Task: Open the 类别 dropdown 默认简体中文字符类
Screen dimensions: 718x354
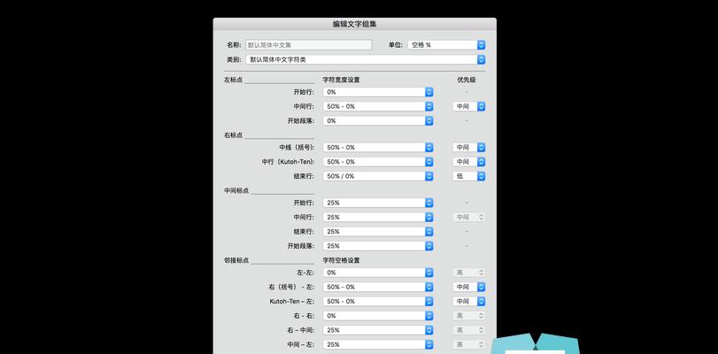Action: tap(366, 59)
